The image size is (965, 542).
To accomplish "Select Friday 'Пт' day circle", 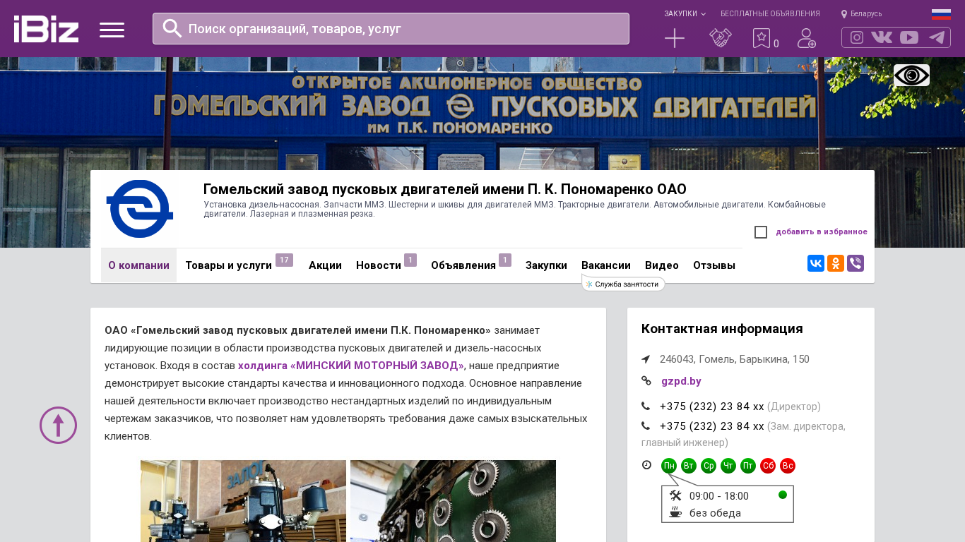I will (x=748, y=466).
